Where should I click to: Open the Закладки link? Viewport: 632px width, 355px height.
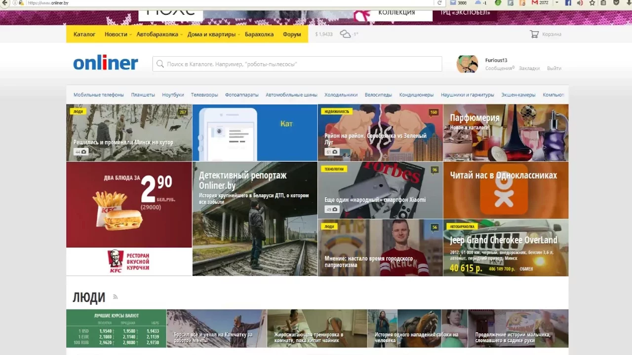pos(529,69)
